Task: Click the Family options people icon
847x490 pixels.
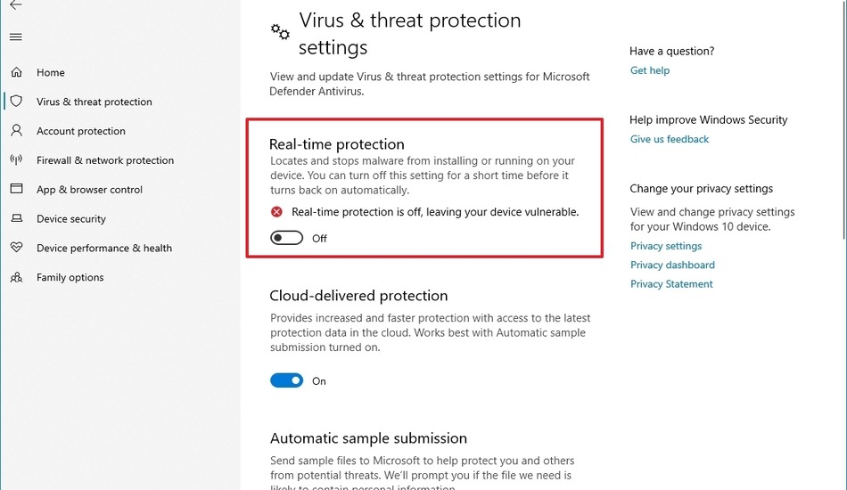Action: pos(16,277)
